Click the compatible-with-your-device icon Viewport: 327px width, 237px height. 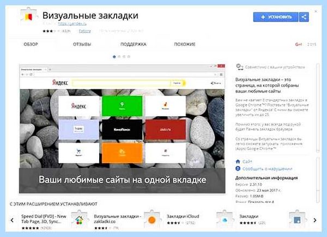point(239,67)
